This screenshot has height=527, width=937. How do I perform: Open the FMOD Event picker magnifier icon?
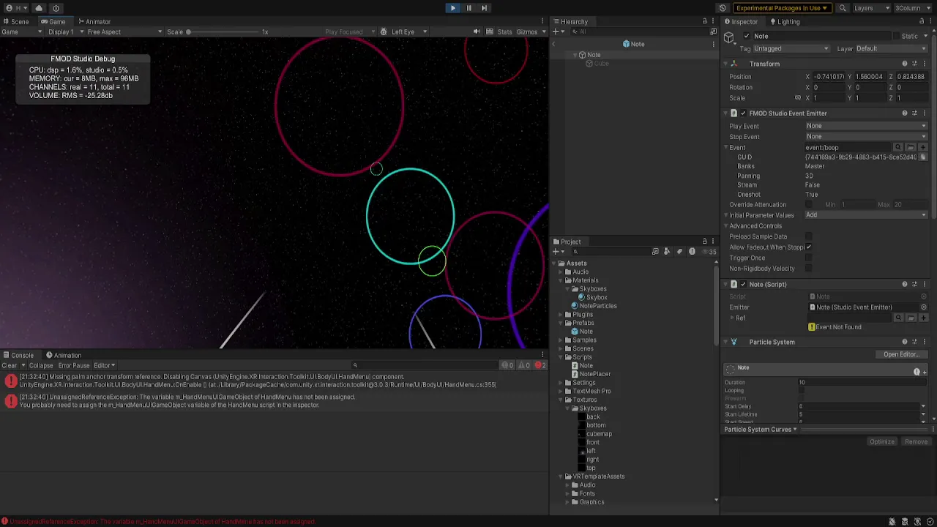pos(898,146)
